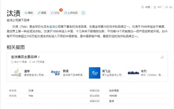174x109 pixels.
Task: Click the 收藏 star favorite icon
Action: click(x=142, y=7)
